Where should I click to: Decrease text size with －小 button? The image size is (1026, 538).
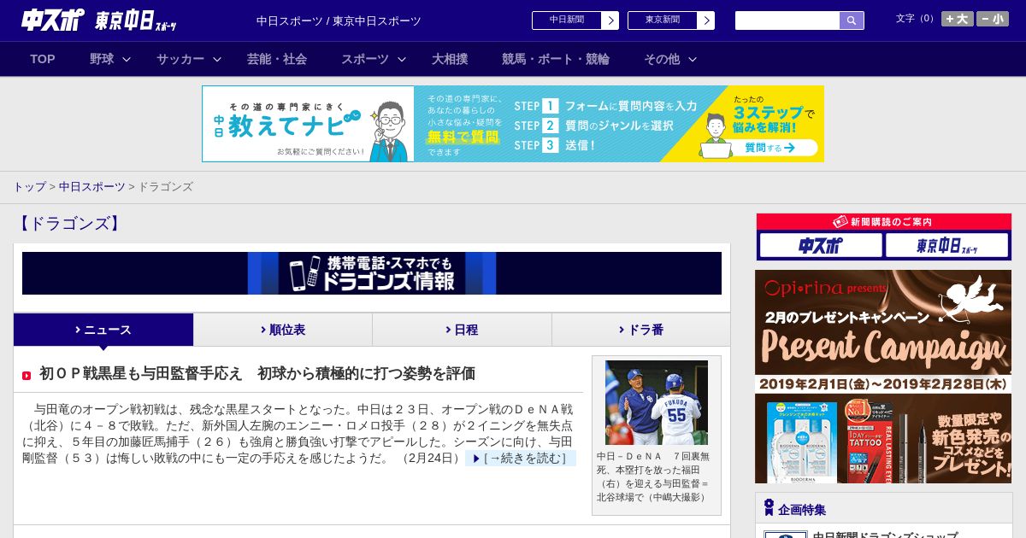point(993,19)
